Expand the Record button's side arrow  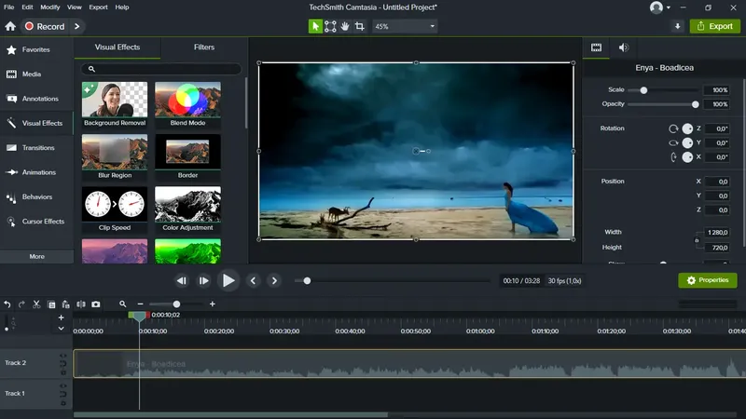point(76,27)
